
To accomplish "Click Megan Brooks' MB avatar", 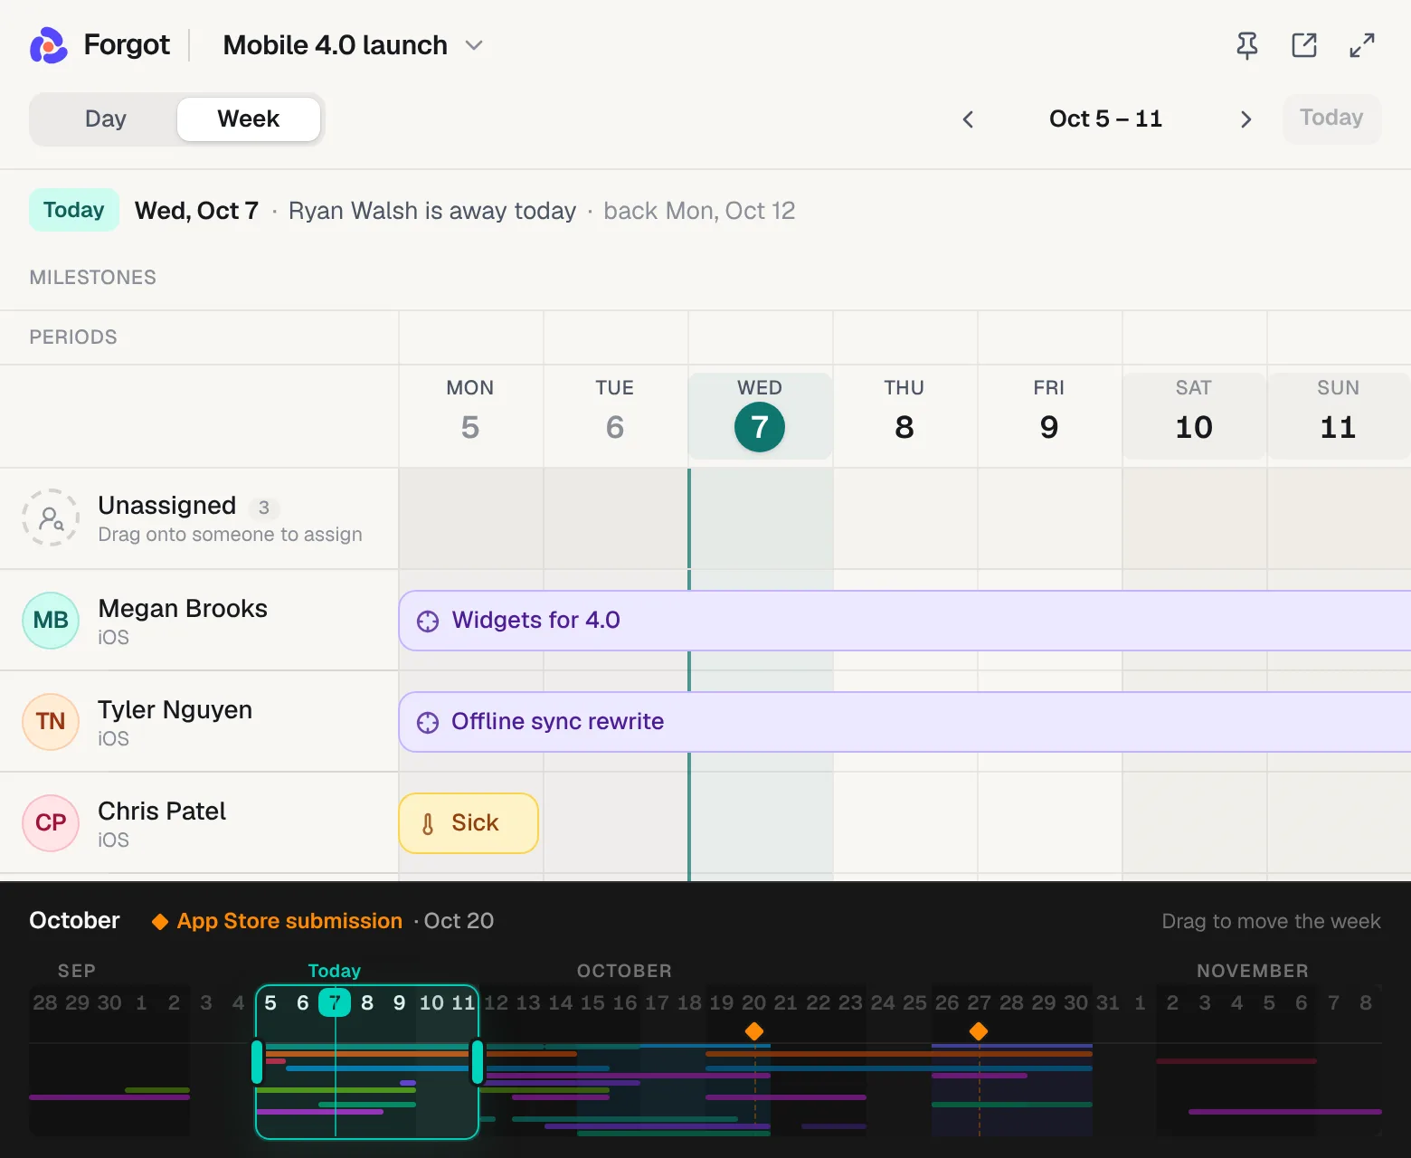I will (51, 620).
